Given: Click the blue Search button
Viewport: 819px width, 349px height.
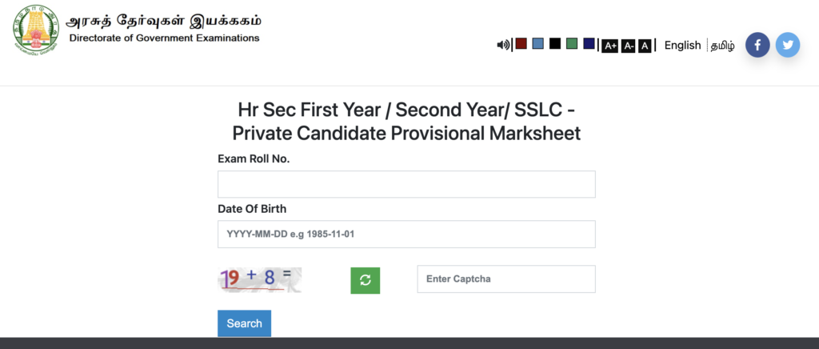Looking at the screenshot, I should 245,323.
